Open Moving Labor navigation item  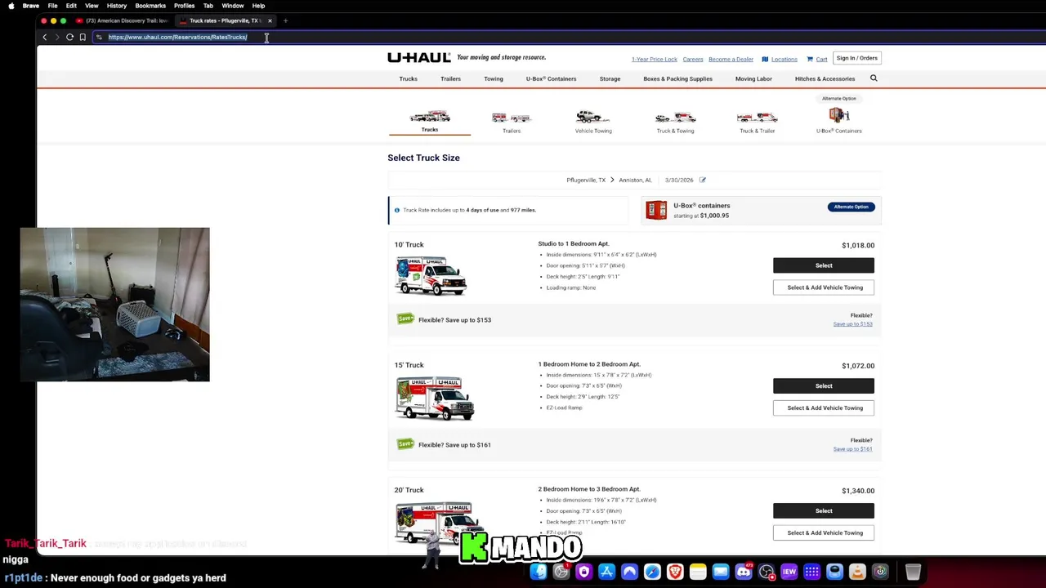(753, 79)
